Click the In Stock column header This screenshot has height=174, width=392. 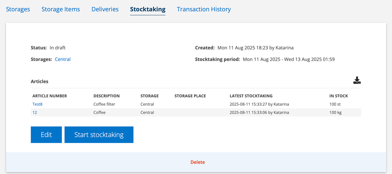(339, 96)
